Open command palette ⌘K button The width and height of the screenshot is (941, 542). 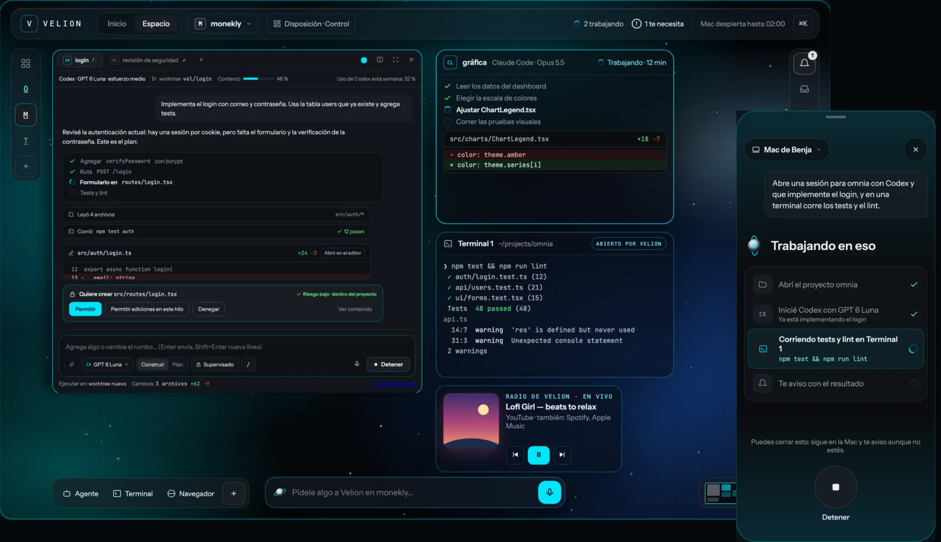click(803, 24)
